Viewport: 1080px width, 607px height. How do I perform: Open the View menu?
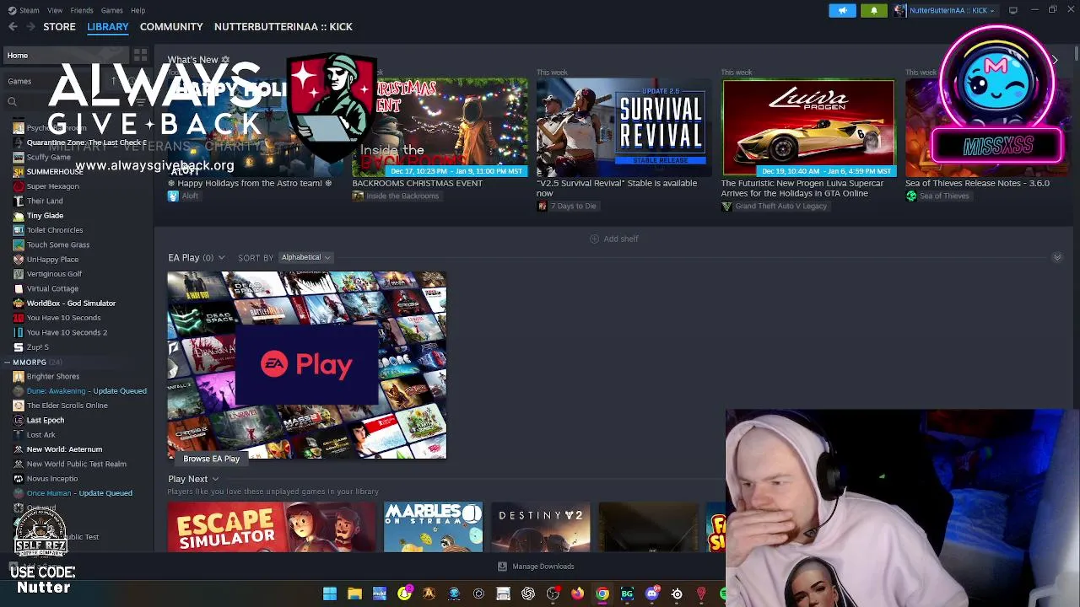(55, 10)
